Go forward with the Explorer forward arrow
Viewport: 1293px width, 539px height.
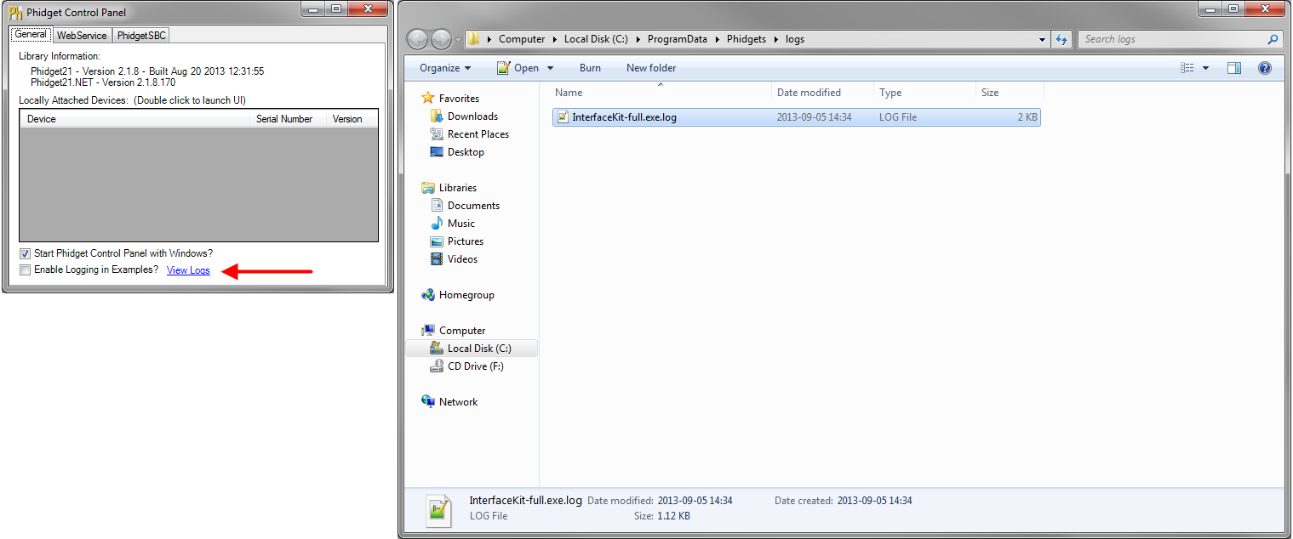click(x=441, y=39)
